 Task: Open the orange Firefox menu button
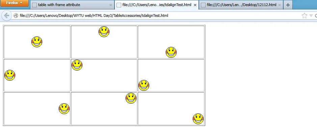tap(15, 3)
